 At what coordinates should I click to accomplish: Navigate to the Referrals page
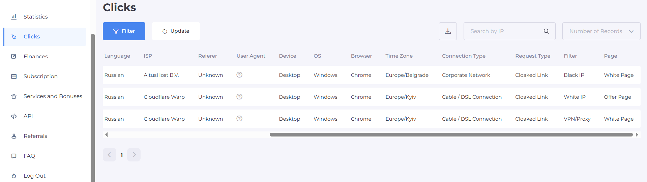pos(35,136)
